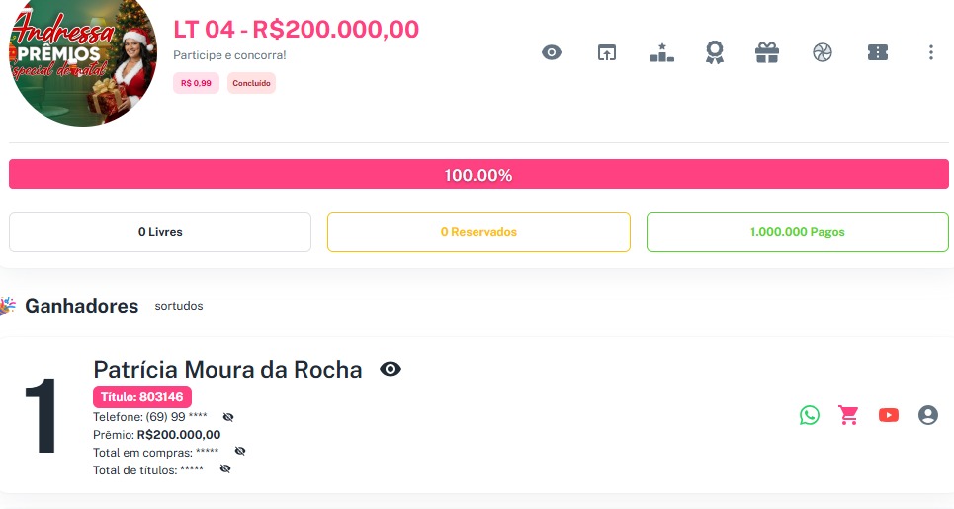Screen dimensions: 954x509
Task: Unhide the Total de títulos value
Action: tap(225, 468)
